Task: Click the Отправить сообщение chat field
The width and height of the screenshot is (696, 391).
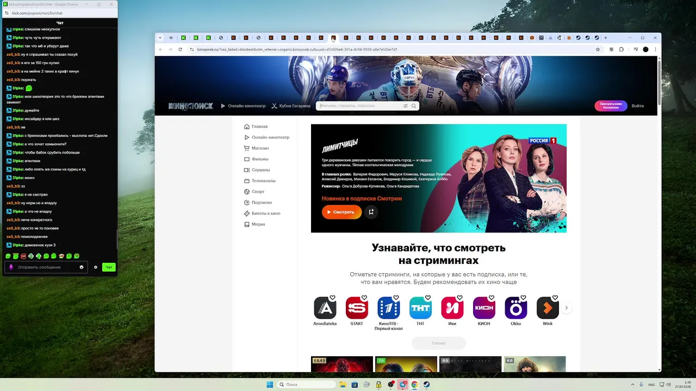Action: click(x=46, y=267)
